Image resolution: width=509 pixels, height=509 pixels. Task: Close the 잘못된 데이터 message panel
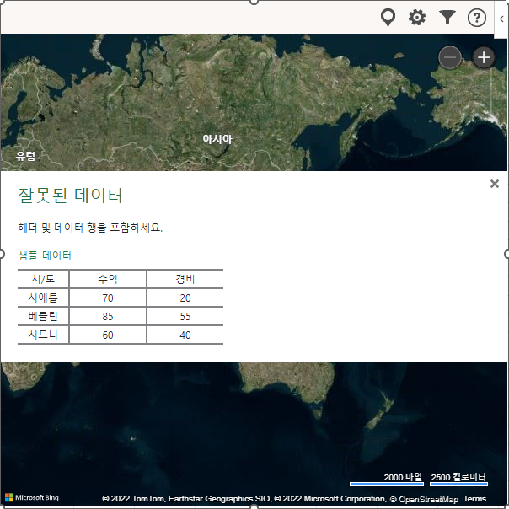(495, 184)
